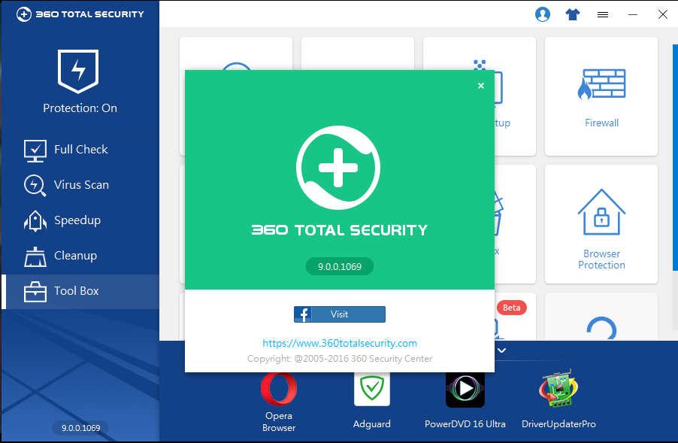Click the version badge 9.0.0.1069 in the dialog
Screen dimensions: 678x443
(340, 266)
